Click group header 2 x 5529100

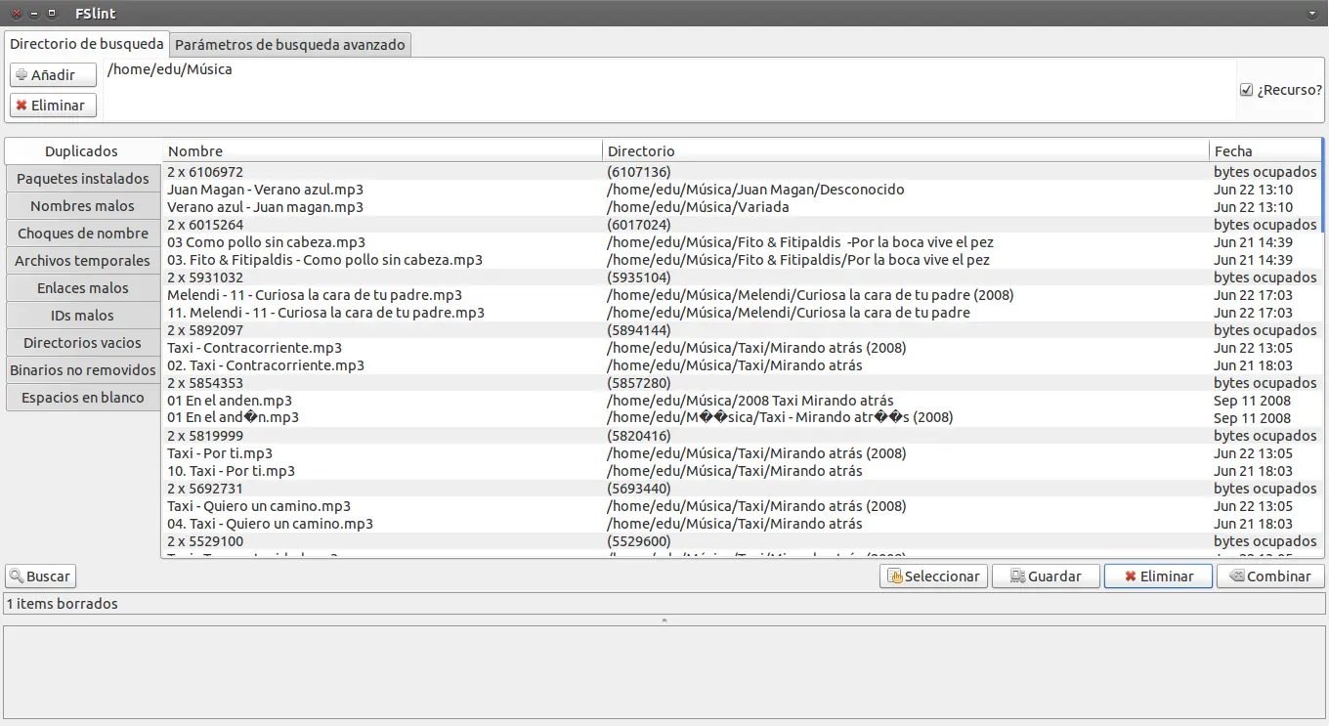(x=742, y=541)
